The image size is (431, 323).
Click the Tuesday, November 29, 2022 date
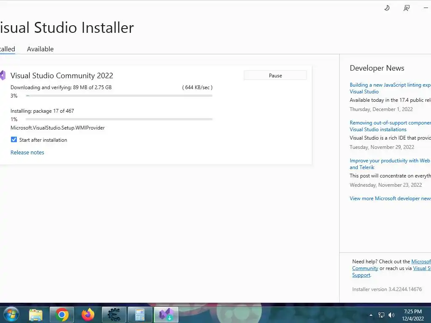(382, 147)
